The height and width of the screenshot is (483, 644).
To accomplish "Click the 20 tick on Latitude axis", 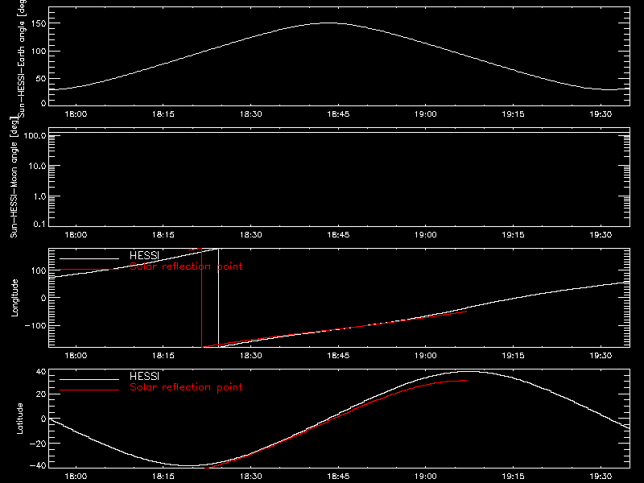I will click(x=42, y=394).
